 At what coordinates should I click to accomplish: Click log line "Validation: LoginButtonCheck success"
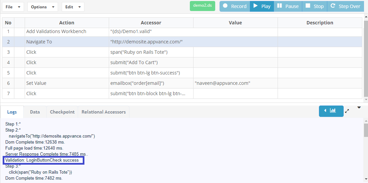pyautogui.click(x=42, y=160)
